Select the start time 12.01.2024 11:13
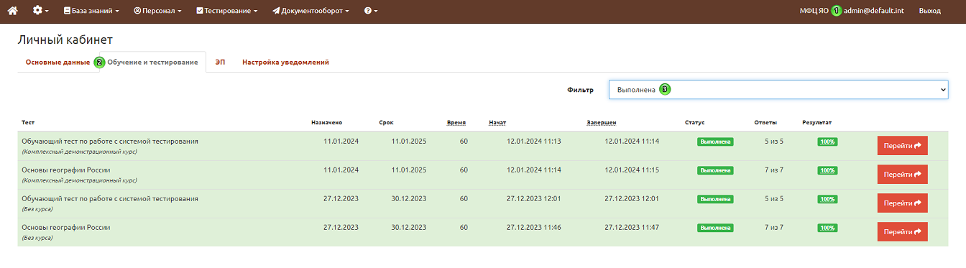Screen dimensions: 966x268 (534, 142)
